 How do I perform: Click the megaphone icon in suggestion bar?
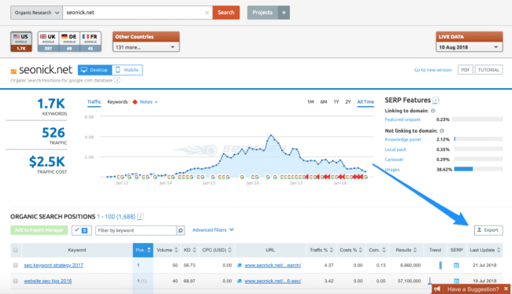pos(437,288)
